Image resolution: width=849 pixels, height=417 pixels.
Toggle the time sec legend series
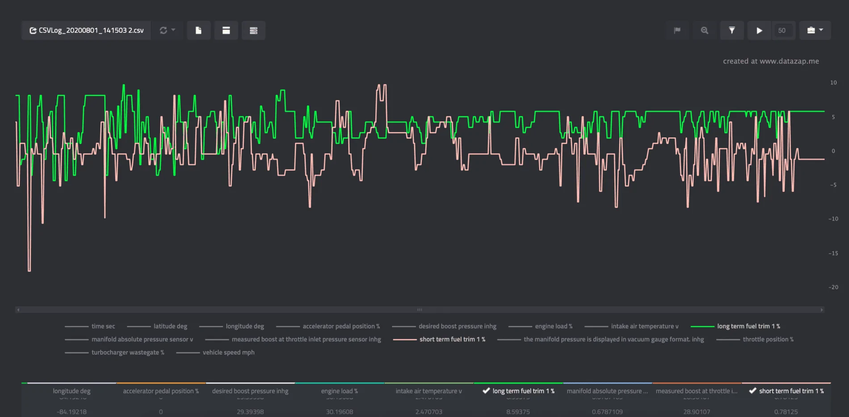90,326
